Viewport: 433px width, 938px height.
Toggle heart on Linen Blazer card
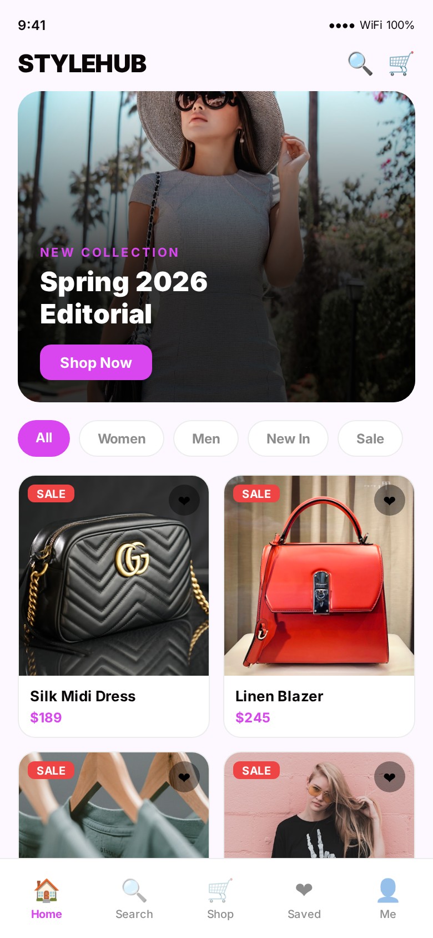[x=390, y=500]
